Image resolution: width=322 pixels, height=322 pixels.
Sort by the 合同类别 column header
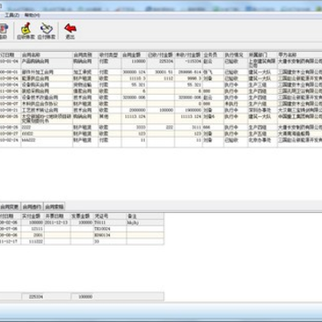(85, 55)
